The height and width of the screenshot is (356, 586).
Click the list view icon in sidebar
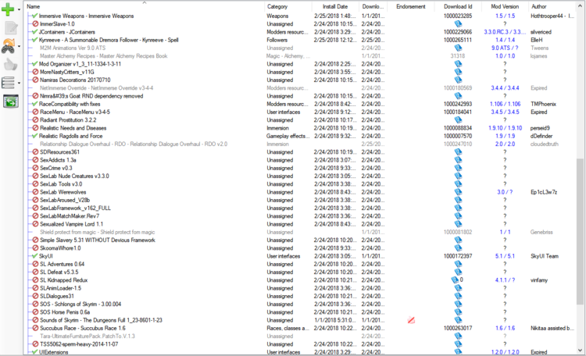coord(8,83)
